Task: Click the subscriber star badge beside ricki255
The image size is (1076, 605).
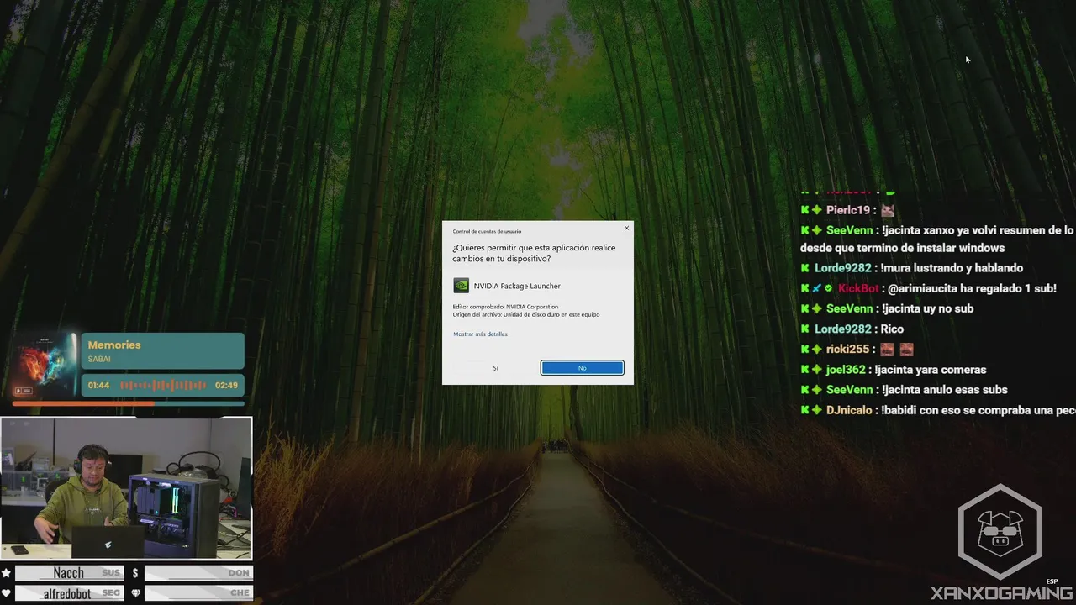Action: pyautogui.click(x=816, y=349)
